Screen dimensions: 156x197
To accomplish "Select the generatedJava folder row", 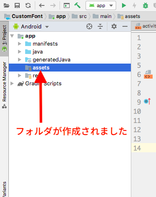I will coord(70,60).
